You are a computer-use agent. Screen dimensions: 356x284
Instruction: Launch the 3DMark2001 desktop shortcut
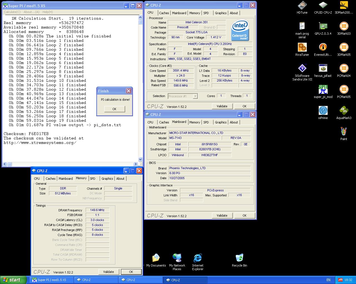point(344,7)
